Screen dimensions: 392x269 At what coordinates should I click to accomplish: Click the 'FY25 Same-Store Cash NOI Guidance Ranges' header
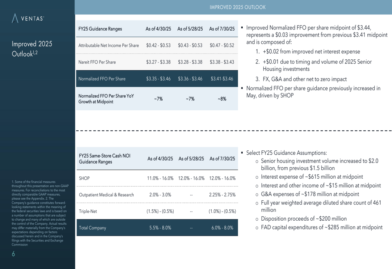pyautogui.click(x=105, y=159)
